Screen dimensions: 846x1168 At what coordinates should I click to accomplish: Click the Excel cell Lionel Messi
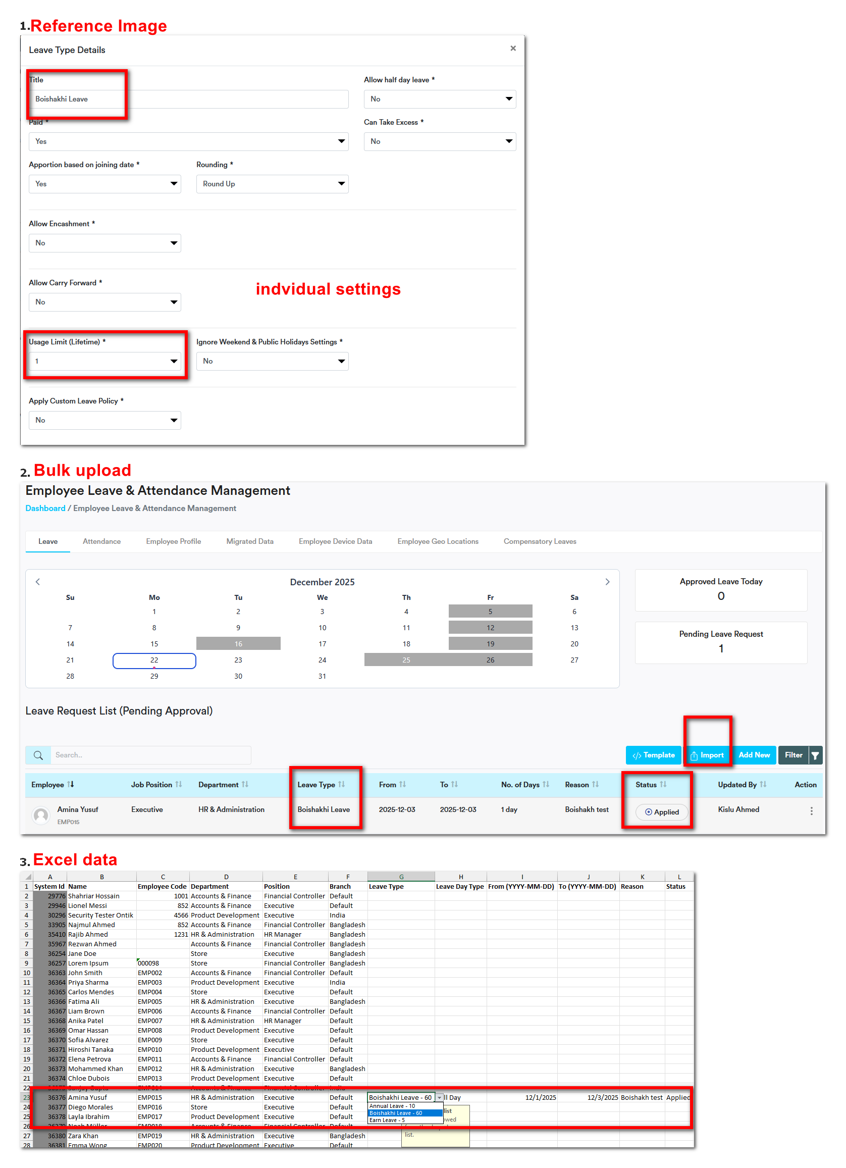(x=101, y=905)
